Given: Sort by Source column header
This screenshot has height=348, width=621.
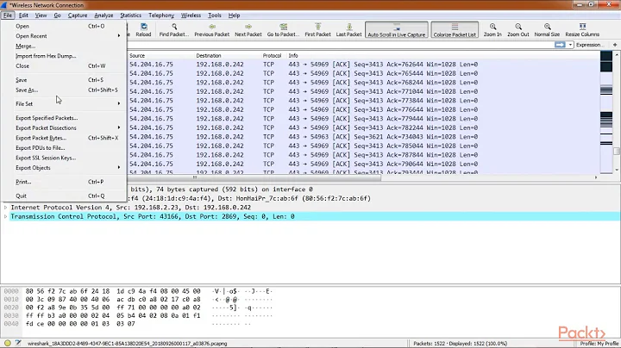Looking at the screenshot, I should [x=137, y=56].
